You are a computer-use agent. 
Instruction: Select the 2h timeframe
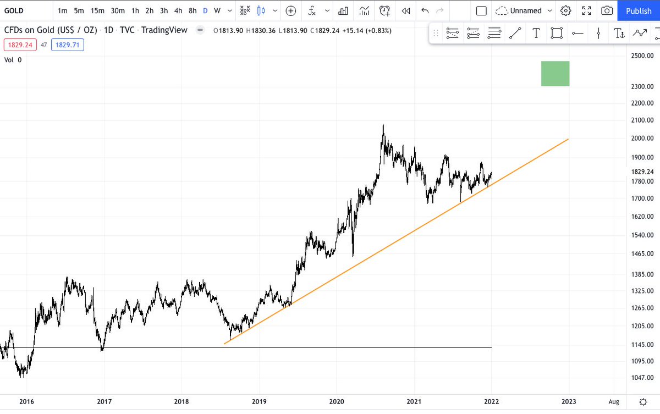(150, 10)
